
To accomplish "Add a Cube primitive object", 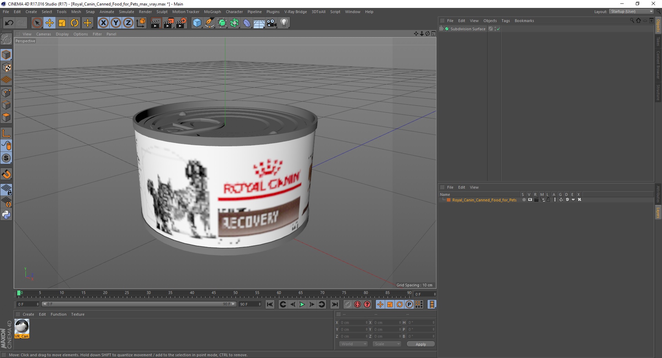I will point(197,23).
